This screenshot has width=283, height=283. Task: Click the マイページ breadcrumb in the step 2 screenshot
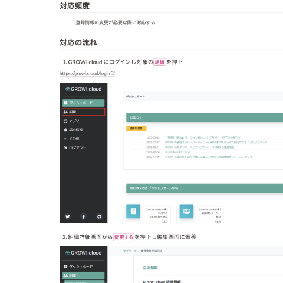(x=130, y=251)
